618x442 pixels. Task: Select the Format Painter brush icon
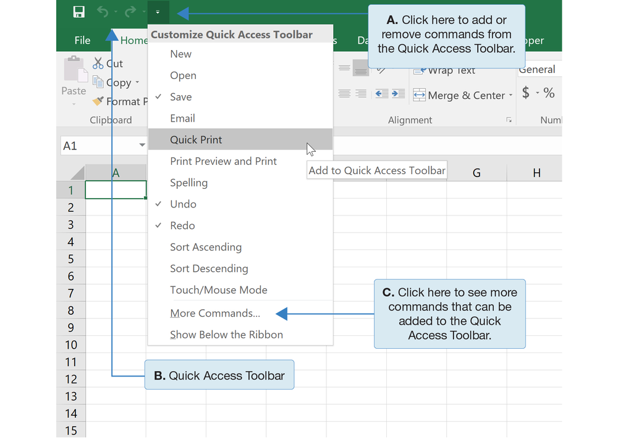coord(98,101)
